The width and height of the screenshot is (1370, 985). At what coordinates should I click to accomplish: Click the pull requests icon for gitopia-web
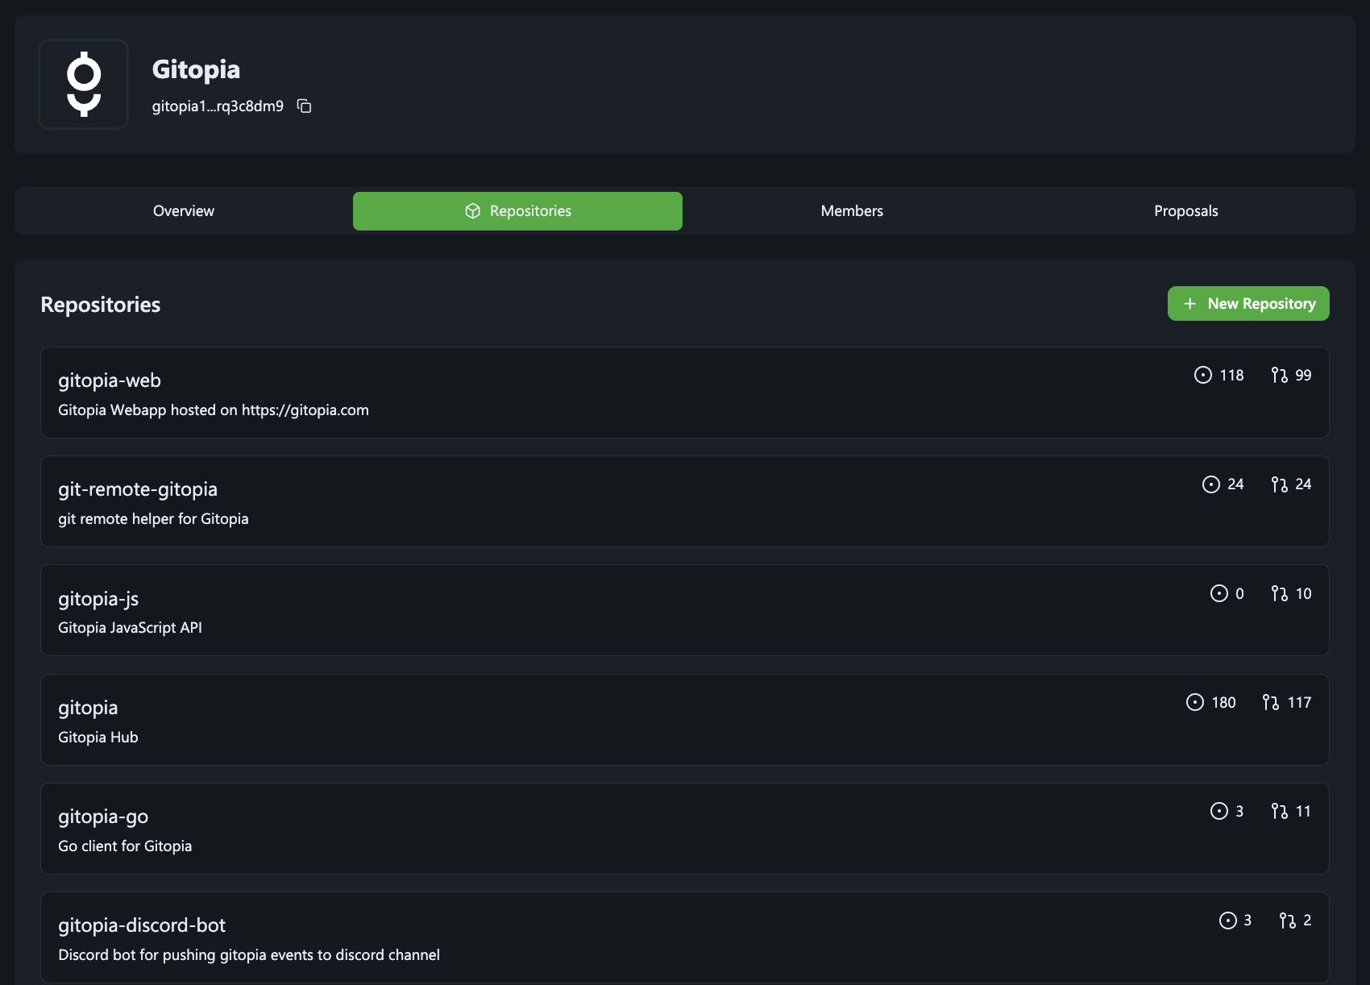point(1279,375)
